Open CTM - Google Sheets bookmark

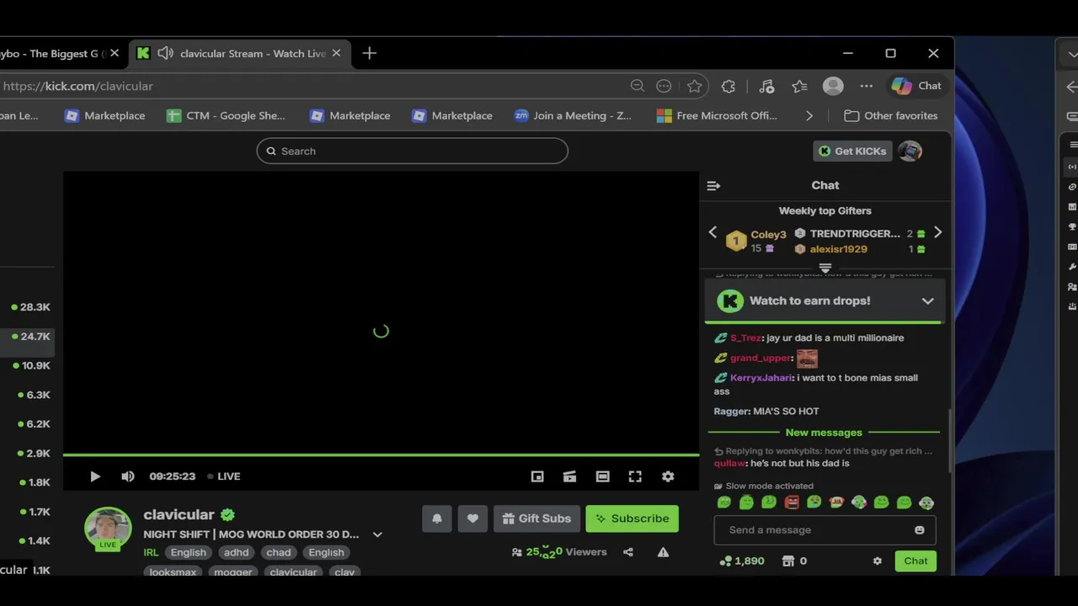click(x=226, y=116)
